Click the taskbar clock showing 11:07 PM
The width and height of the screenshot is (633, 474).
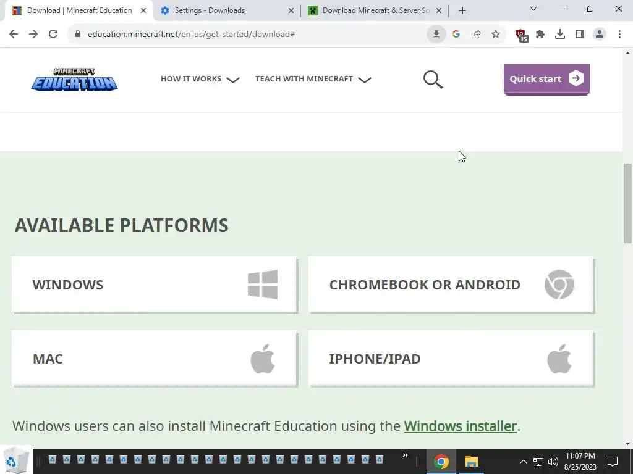580,462
